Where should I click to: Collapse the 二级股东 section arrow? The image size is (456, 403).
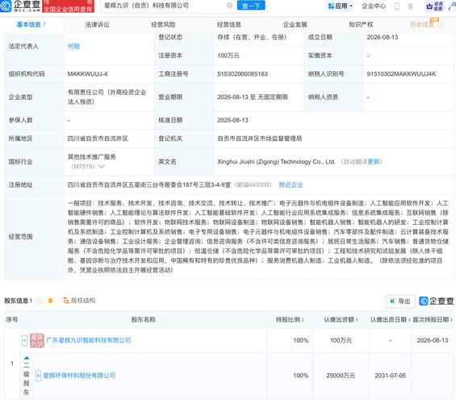pyautogui.click(x=27, y=358)
